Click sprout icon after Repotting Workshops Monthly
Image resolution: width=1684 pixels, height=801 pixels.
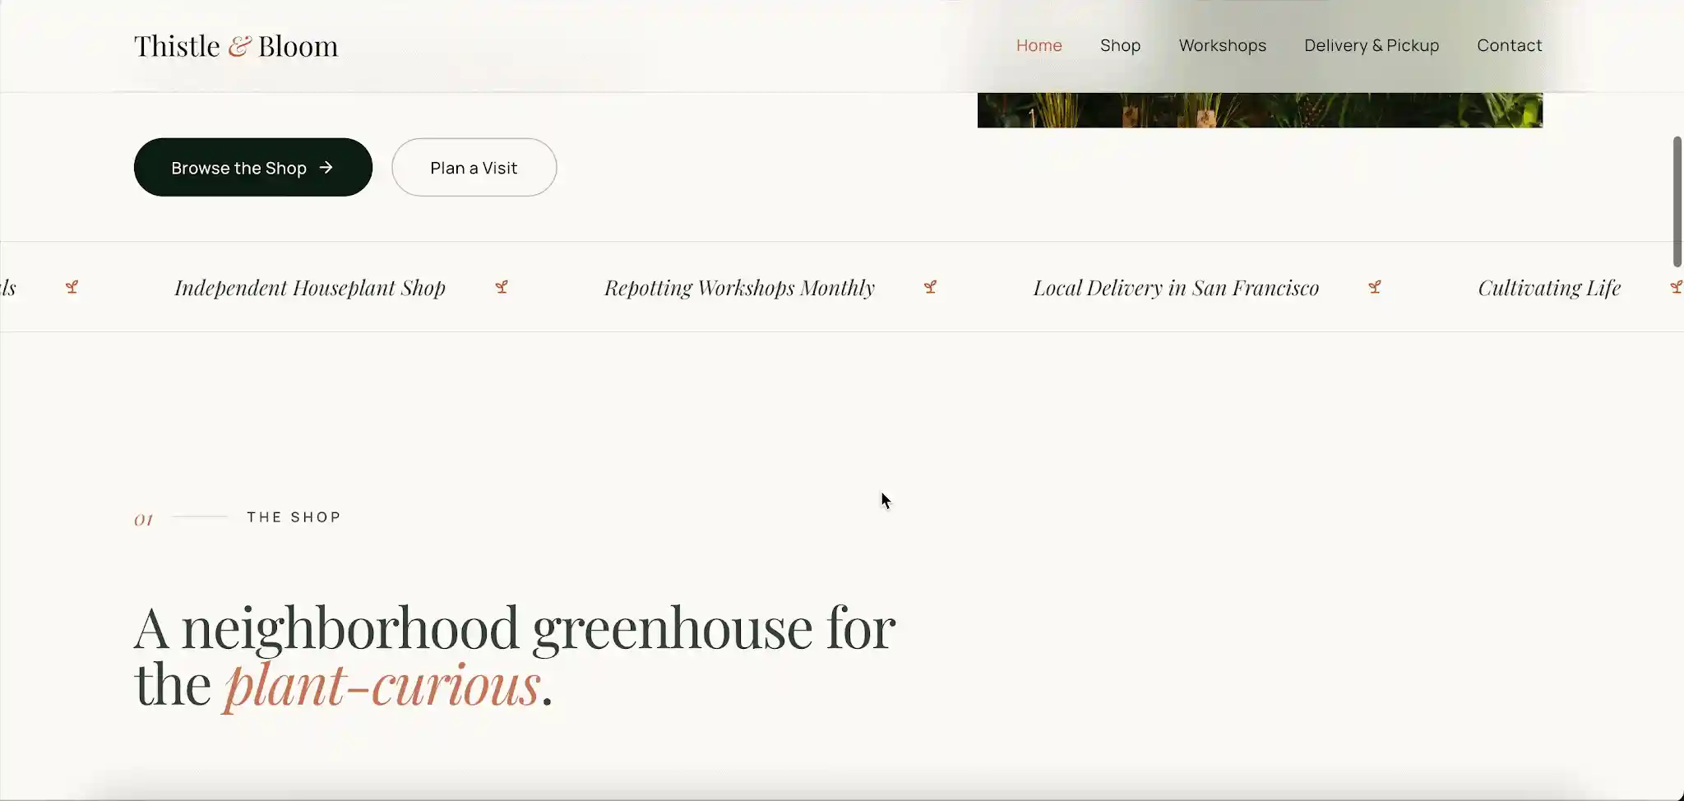pos(930,287)
